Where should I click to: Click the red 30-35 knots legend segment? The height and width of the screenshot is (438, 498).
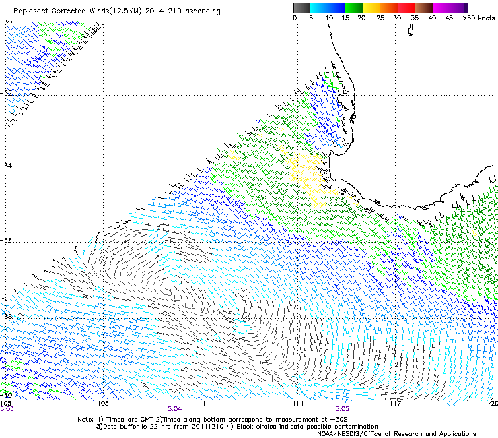click(406, 8)
